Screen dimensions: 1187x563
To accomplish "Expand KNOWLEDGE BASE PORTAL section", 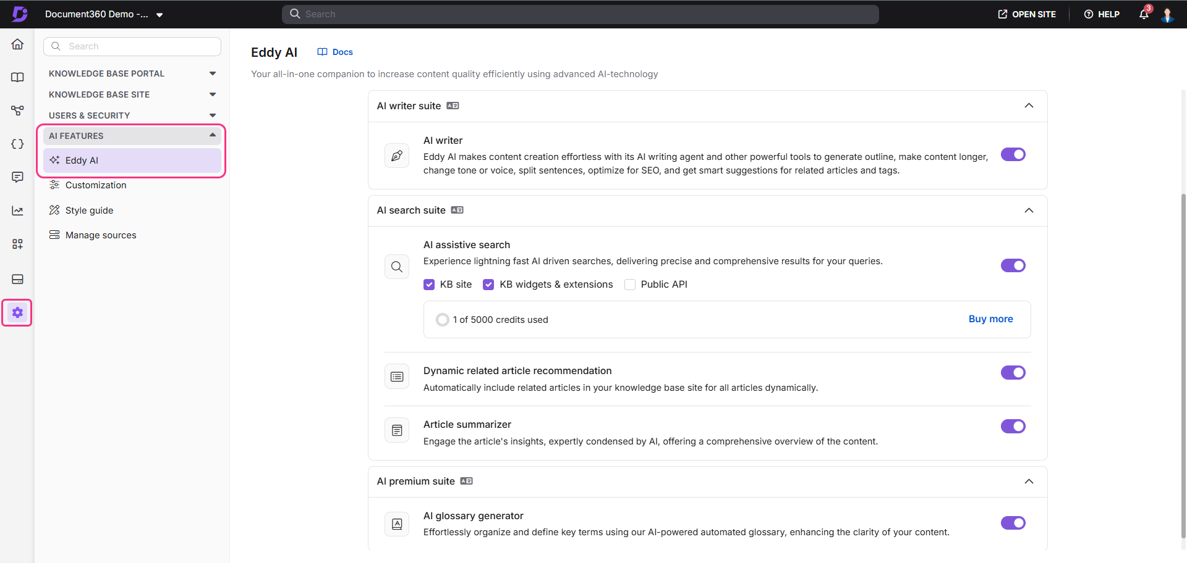I will [132, 73].
